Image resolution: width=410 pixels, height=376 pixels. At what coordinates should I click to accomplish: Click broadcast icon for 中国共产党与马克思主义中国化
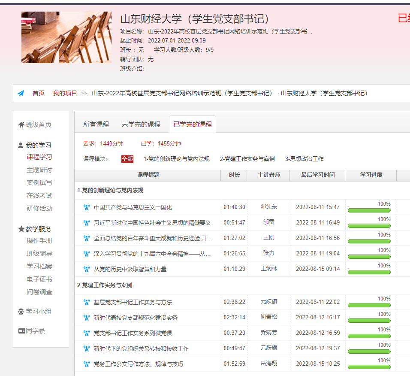tap(86, 207)
